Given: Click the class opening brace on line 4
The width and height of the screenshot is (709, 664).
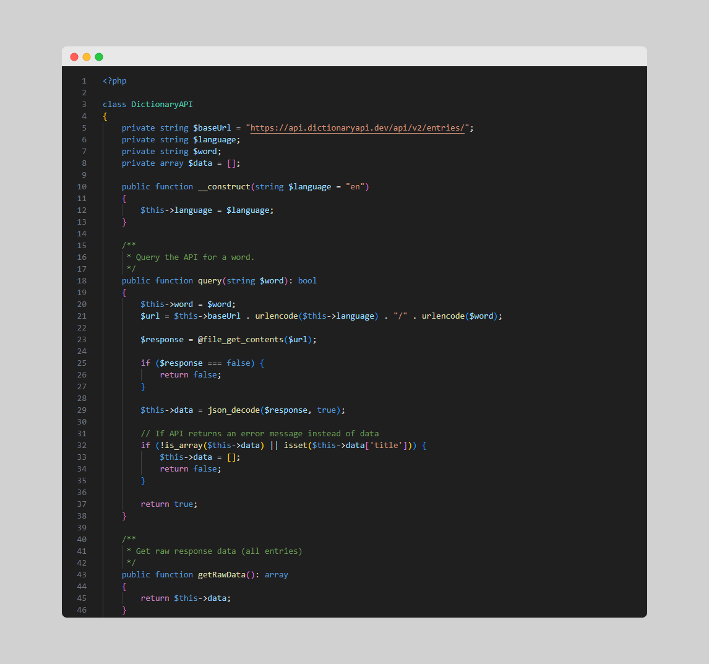Looking at the screenshot, I should tap(105, 116).
